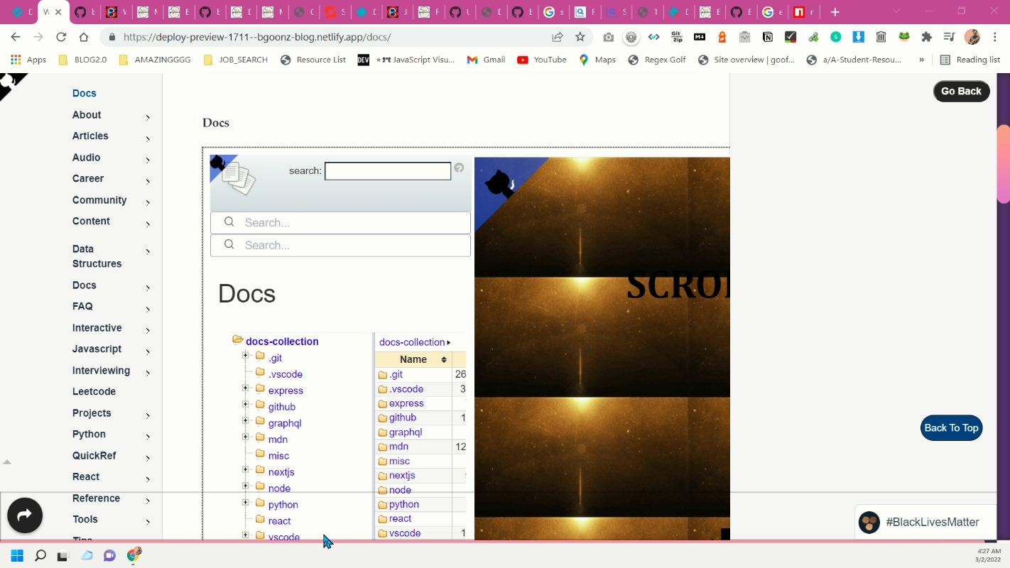1010x568 pixels.
Task: Open the Reading list panel
Action: click(970, 60)
